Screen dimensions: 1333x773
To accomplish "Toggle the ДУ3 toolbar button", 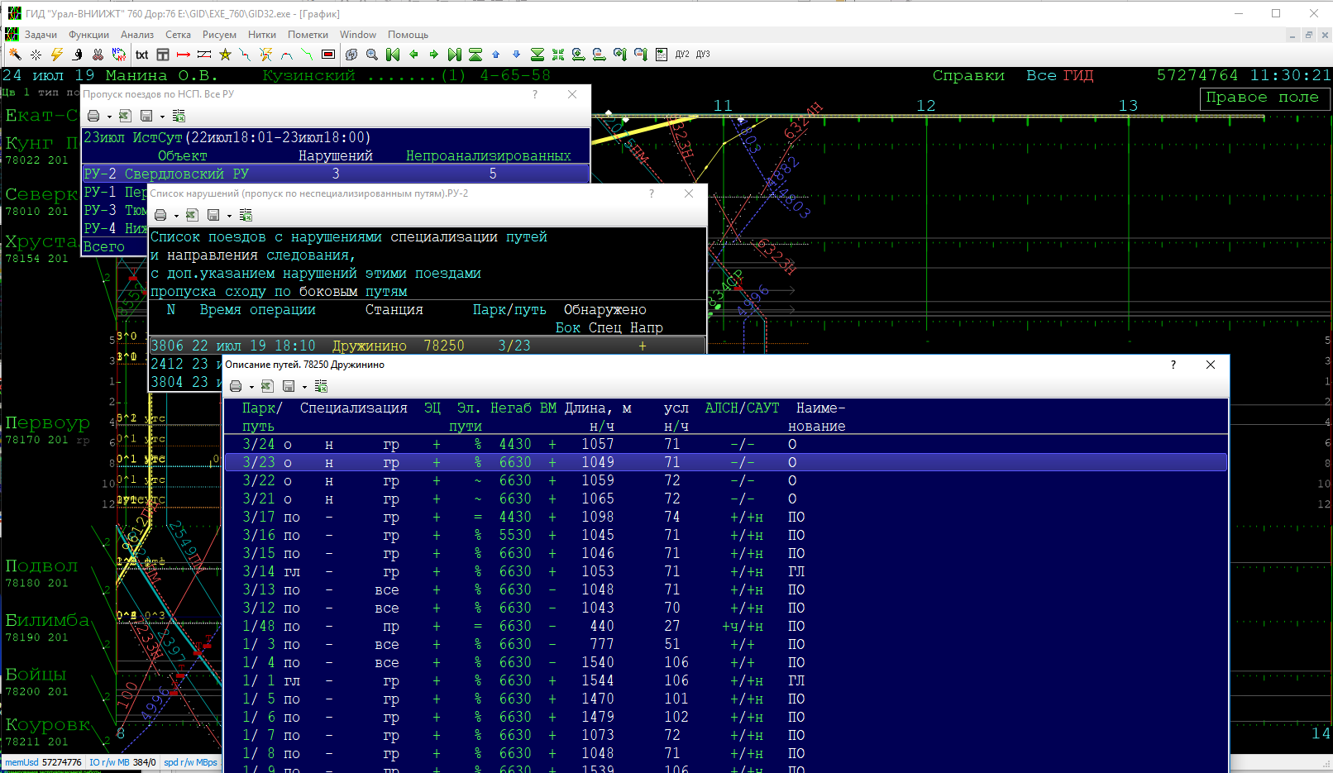I will (x=703, y=55).
